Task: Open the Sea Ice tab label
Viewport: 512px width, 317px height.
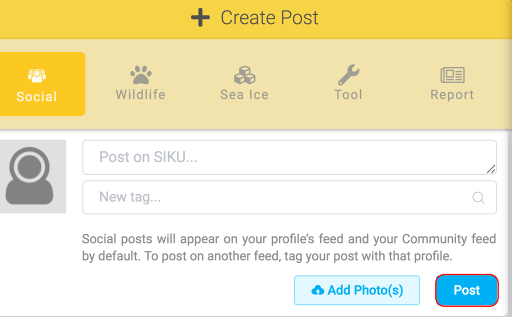Action: pyautogui.click(x=244, y=94)
